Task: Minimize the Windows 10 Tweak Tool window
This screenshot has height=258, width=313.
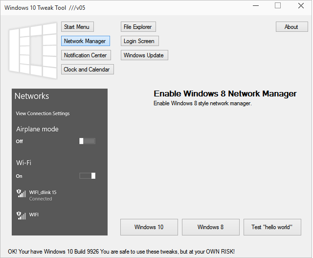Action: [x=256, y=5]
